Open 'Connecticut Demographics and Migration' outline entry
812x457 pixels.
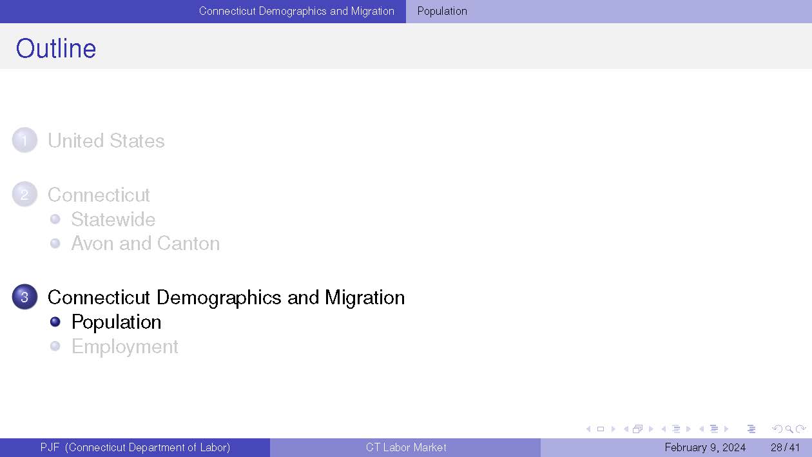point(226,297)
